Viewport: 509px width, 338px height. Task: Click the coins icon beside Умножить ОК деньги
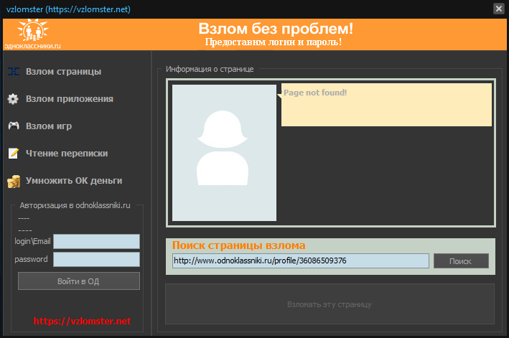14,182
